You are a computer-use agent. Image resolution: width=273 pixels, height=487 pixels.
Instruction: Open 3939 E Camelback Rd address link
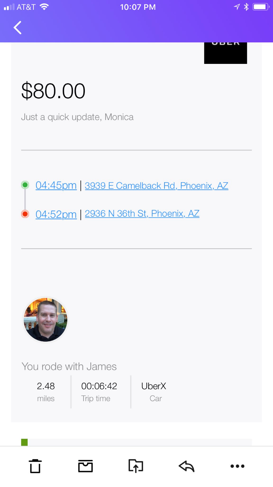click(157, 185)
